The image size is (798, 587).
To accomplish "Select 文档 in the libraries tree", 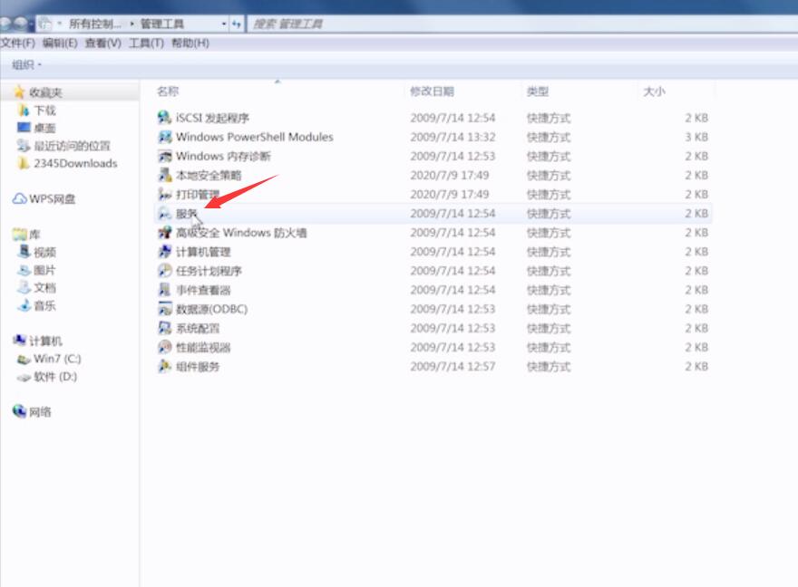I will [x=44, y=288].
